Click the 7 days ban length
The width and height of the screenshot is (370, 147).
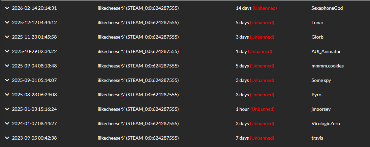coord(242,138)
